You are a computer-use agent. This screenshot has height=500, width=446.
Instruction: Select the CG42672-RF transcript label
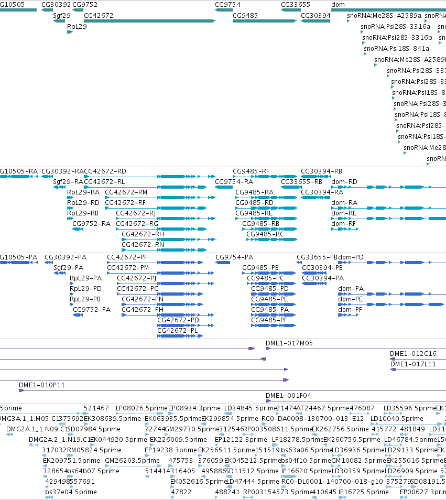pos(125,203)
